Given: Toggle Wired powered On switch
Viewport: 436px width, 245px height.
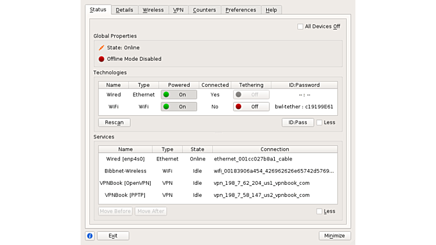Looking at the screenshot, I should click(x=179, y=94).
